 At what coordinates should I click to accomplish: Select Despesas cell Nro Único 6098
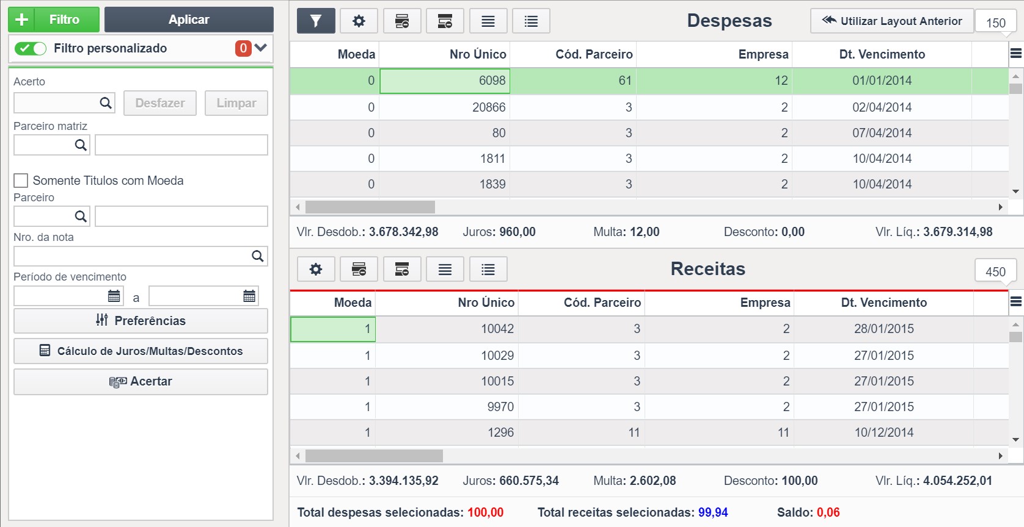[x=445, y=81]
